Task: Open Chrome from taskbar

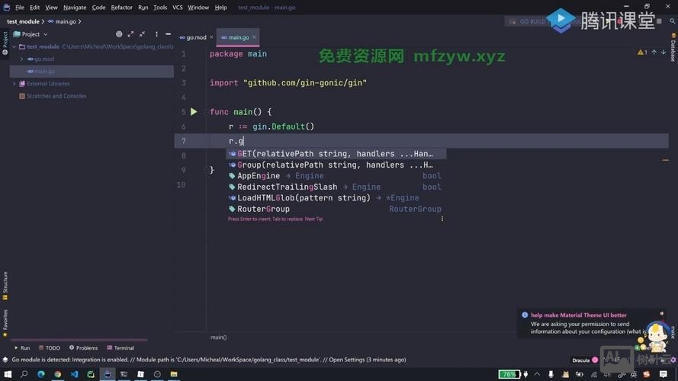Action: [x=57, y=374]
